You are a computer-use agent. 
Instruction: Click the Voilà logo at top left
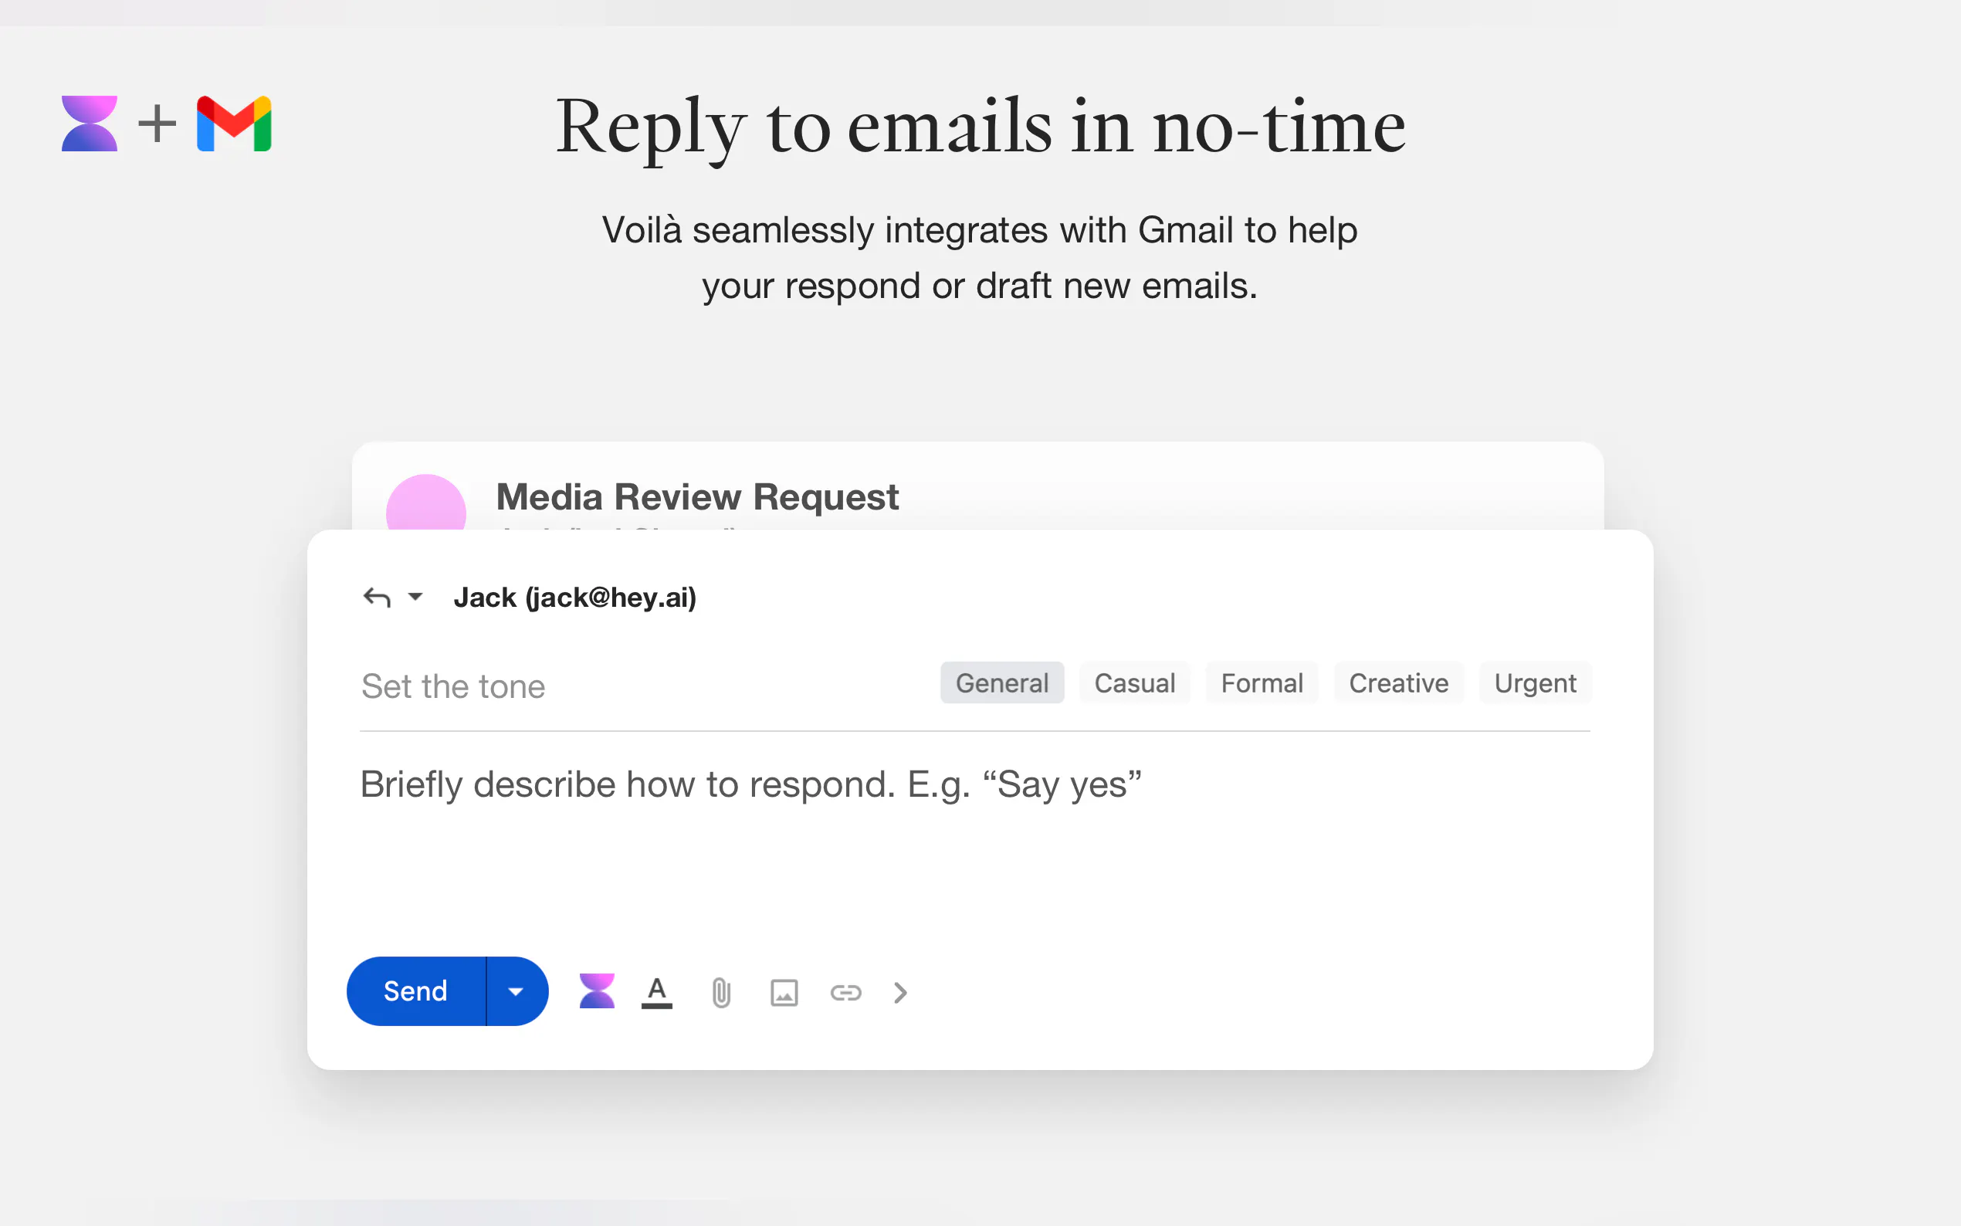(x=90, y=124)
